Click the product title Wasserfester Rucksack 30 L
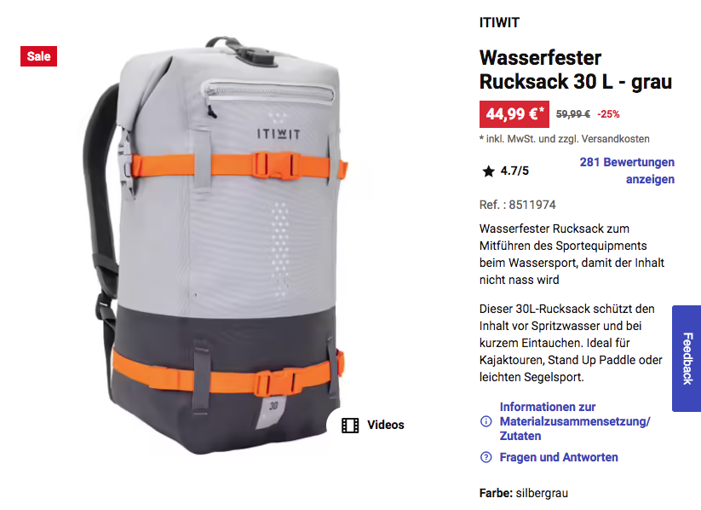The height and width of the screenshot is (510, 701). [576, 70]
